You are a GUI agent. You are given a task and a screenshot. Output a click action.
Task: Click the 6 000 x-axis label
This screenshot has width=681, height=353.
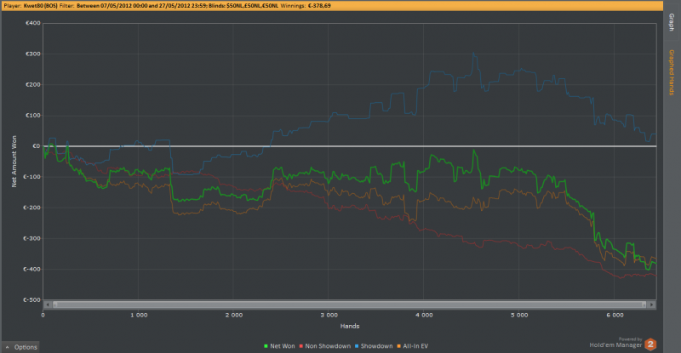point(615,316)
